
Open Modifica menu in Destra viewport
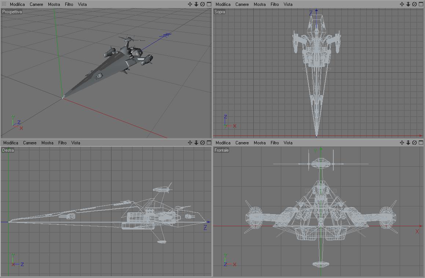click(x=11, y=143)
